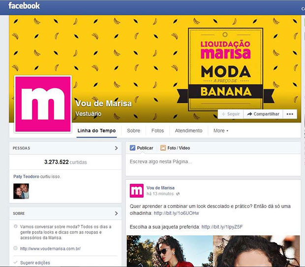
Task: Click the Publicar pencil icon
Action: [132, 148]
